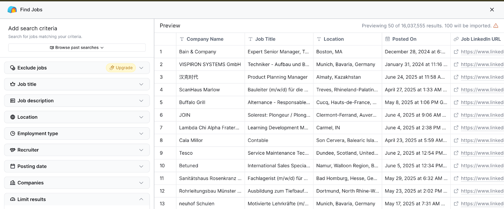Viewport: 504px width, 209px height.
Task: Click the text-type icon in Location header
Action: (x=319, y=39)
